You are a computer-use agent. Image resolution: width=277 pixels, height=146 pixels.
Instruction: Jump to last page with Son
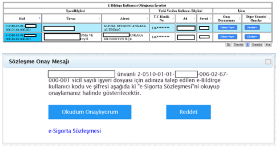pyautogui.click(x=268, y=45)
